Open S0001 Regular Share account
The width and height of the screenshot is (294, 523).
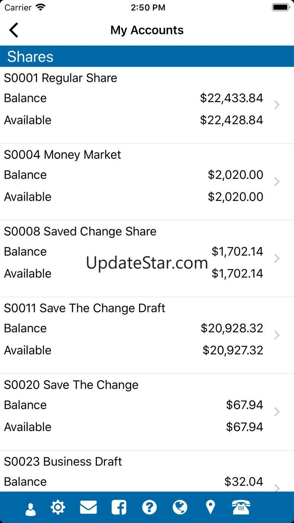pyautogui.click(x=61, y=78)
